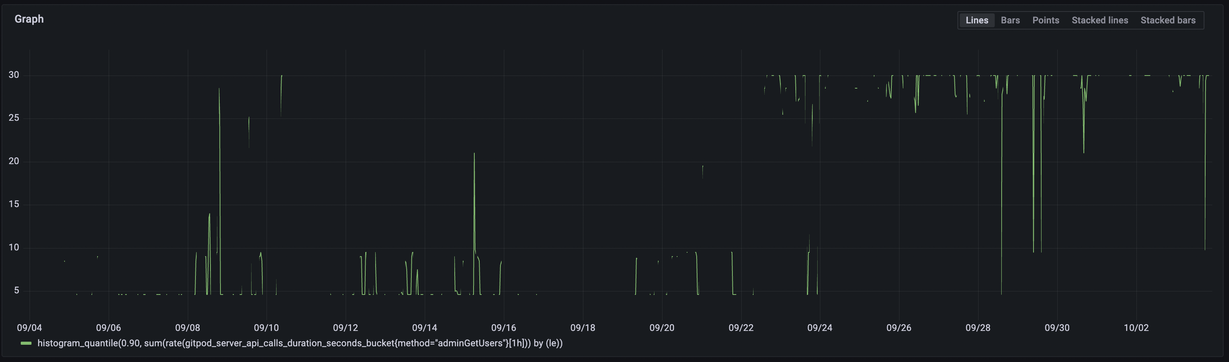Click the green legend color swatch

pos(26,344)
